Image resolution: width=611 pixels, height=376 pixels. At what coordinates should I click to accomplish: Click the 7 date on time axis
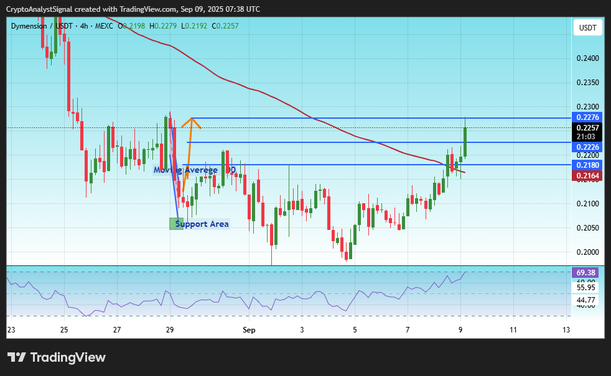[408, 329]
